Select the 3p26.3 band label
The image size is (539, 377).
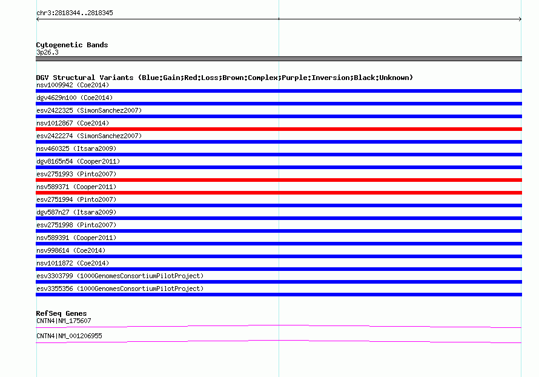47,52
